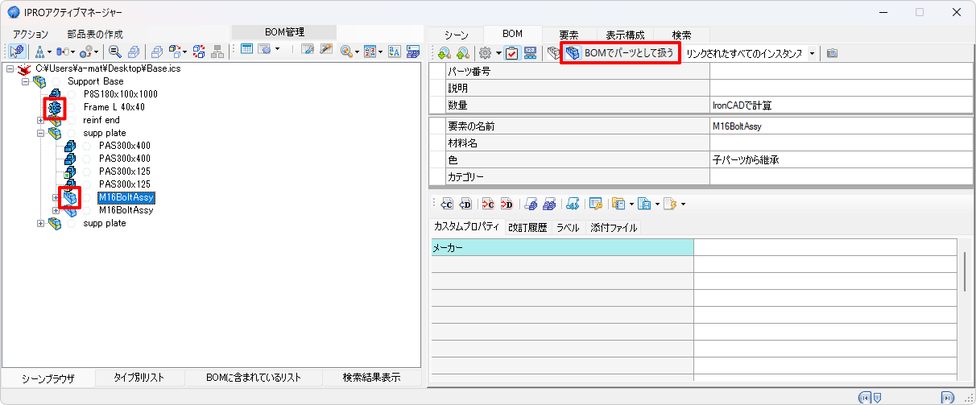Open the 部品表の作成 menu
The width and height of the screenshot is (976, 405).
[x=95, y=35]
